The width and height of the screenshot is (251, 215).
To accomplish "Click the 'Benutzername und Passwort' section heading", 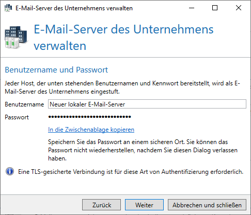I will [x=56, y=70].
